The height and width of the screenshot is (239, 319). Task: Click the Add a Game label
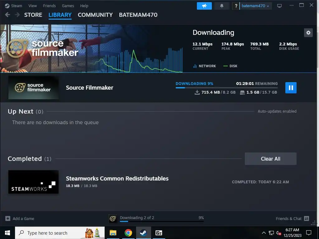pos(23,219)
